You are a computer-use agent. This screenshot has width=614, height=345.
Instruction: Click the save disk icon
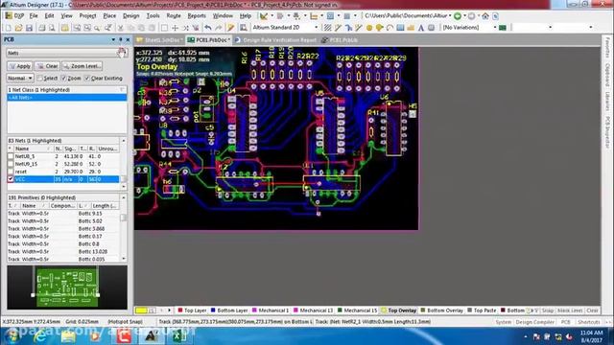(x=29, y=28)
